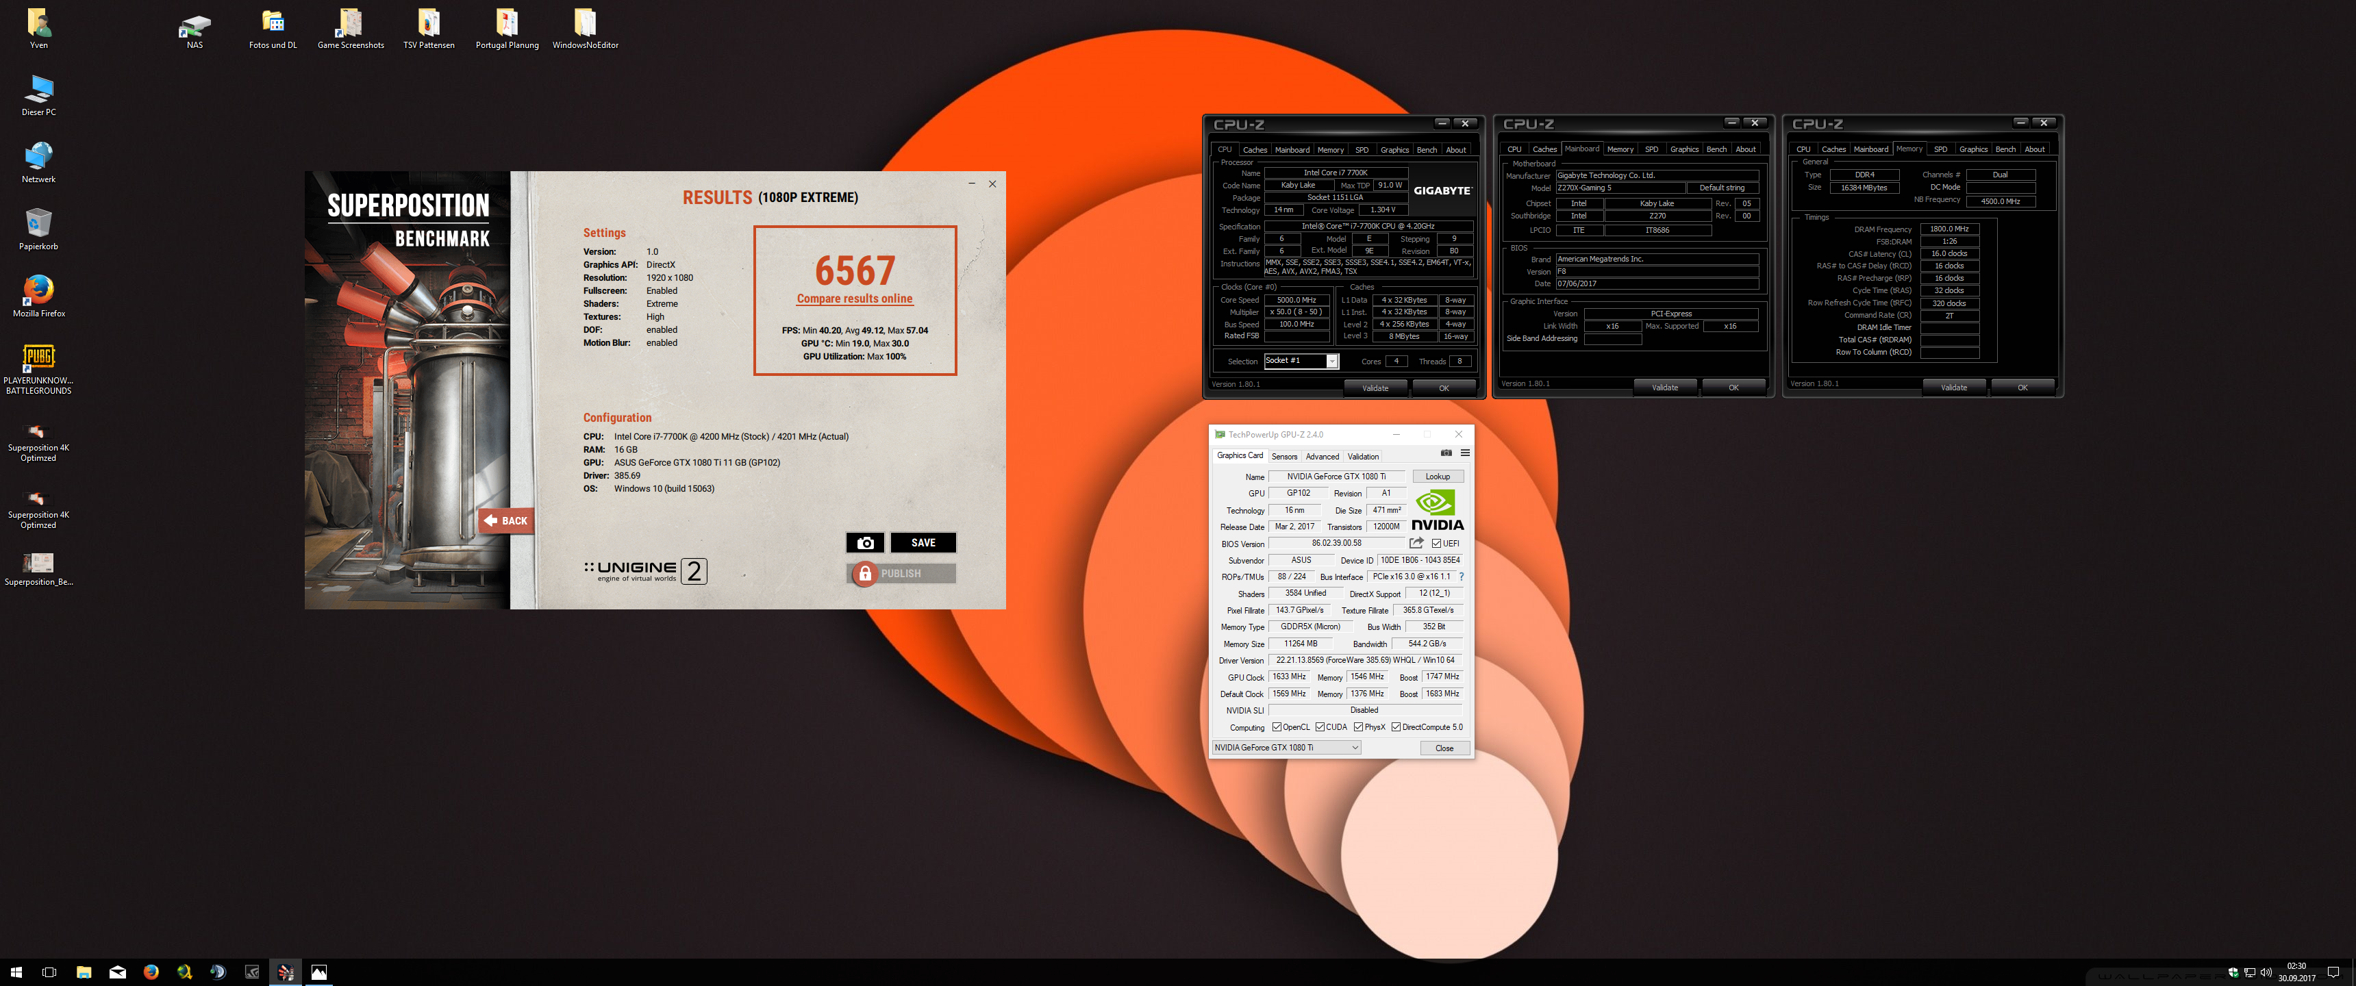Open the Bench tab in first CPU-Z window
Screen dimensions: 2356x986
pyautogui.click(x=1426, y=150)
